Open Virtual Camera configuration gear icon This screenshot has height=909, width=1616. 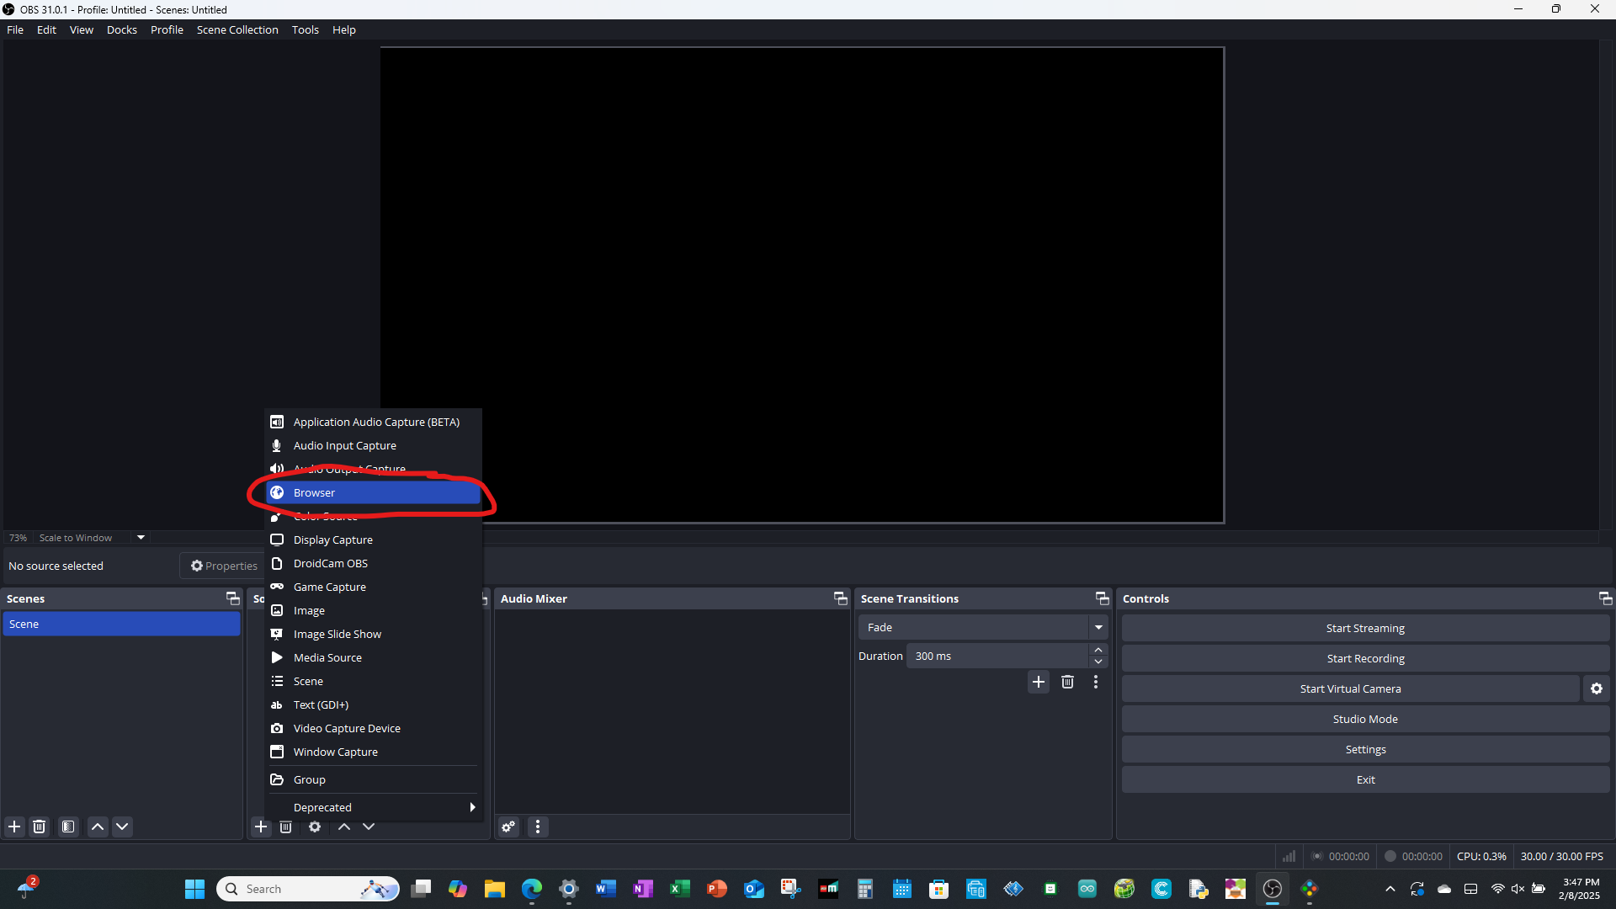[x=1597, y=688]
